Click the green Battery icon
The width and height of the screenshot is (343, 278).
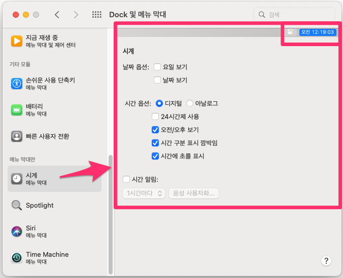17,110
